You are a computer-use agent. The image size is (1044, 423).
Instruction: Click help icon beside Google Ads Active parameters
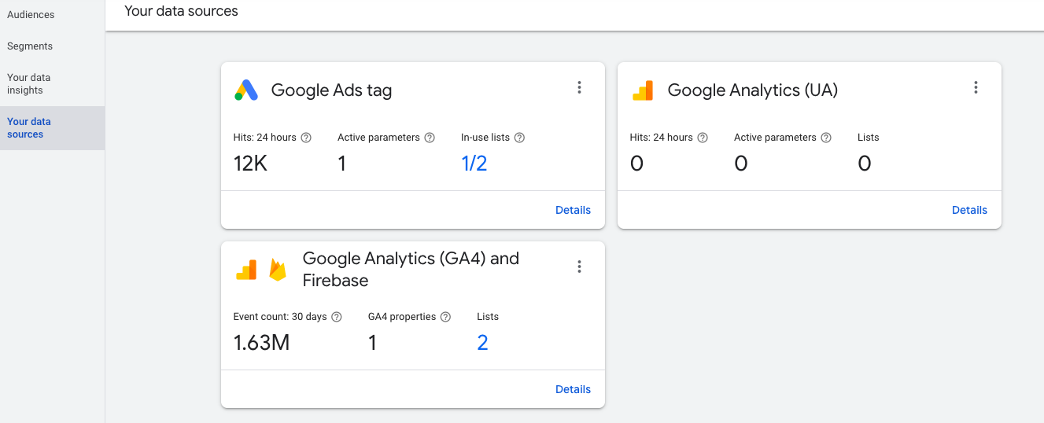pyautogui.click(x=430, y=138)
